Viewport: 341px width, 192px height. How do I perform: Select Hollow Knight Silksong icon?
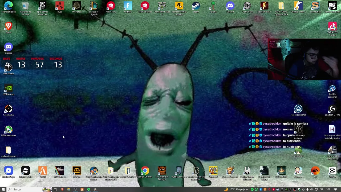247,173
